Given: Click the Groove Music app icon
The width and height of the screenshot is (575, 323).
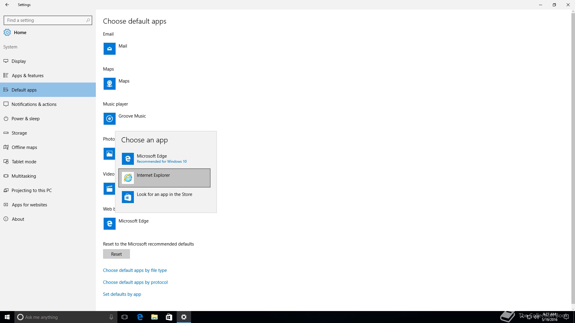Looking at the screenshot, I should point(109,119).
